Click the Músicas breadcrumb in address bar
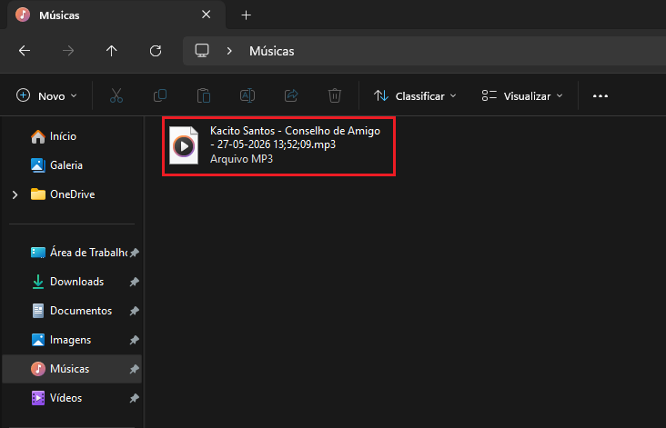This screenshot has height=428, width=666. click(x=272, y=51)
